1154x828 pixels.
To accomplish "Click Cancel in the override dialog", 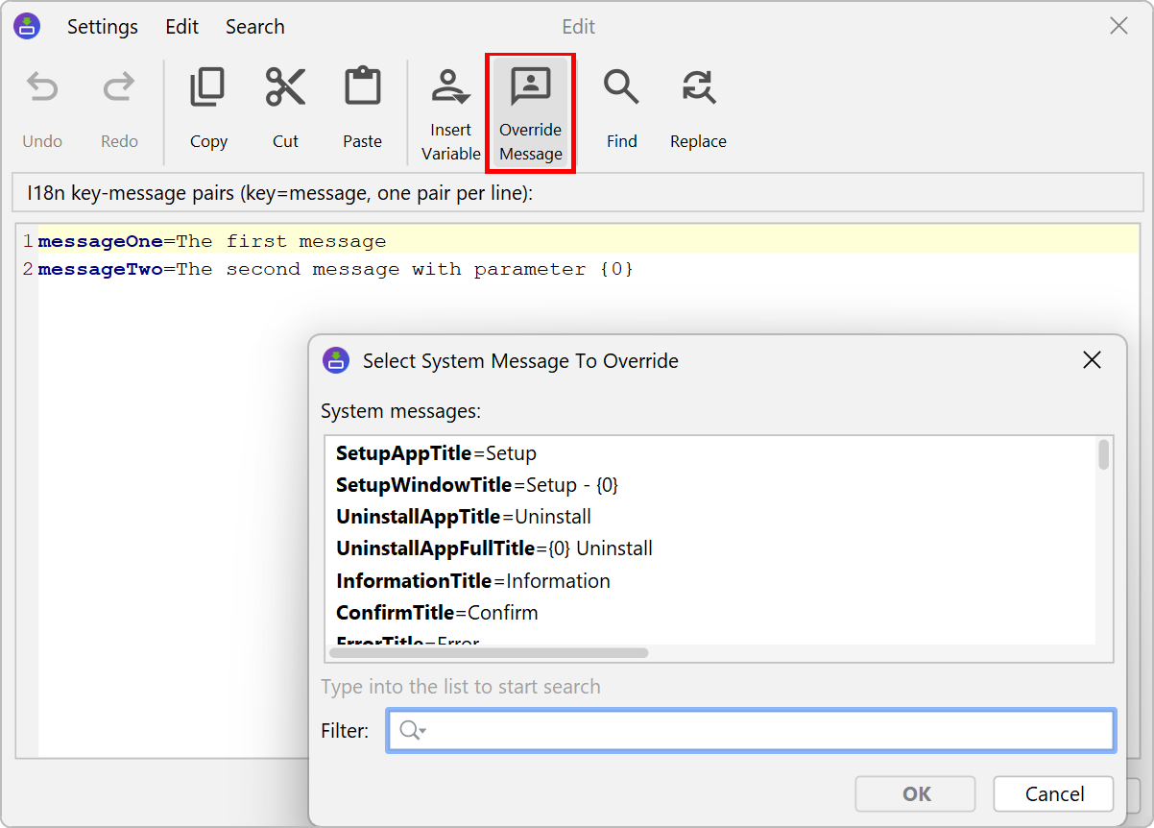I will coord(1053,794).
